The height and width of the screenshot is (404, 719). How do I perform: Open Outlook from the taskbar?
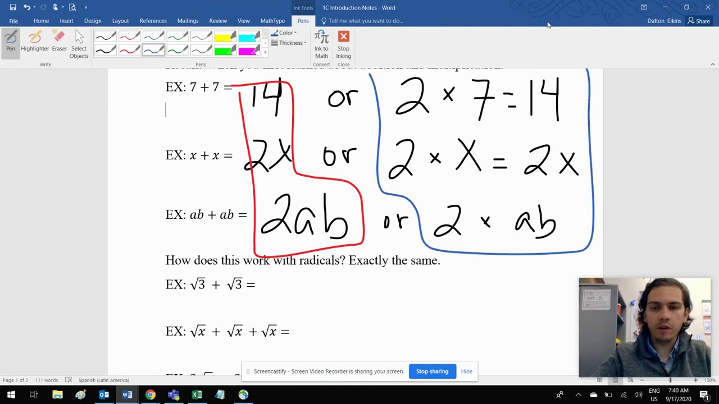coord(104,395)
